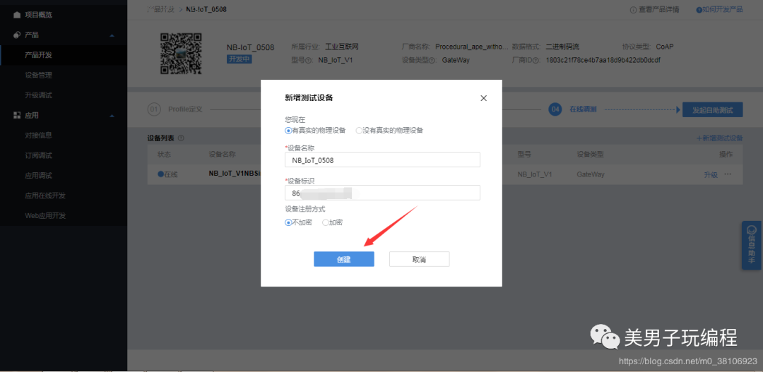This screenshot has height=372, width=763.
Task: Click the product QR code image
Action: tap(181, 54)
